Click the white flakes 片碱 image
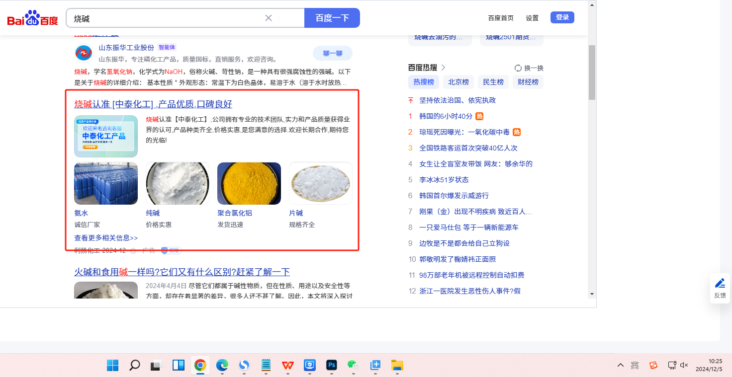The height and width of the screenshot is (377, 732). (x=321, y=183)
